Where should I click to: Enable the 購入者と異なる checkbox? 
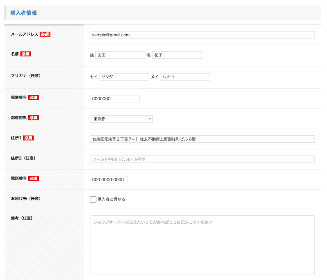pos(93,199)
